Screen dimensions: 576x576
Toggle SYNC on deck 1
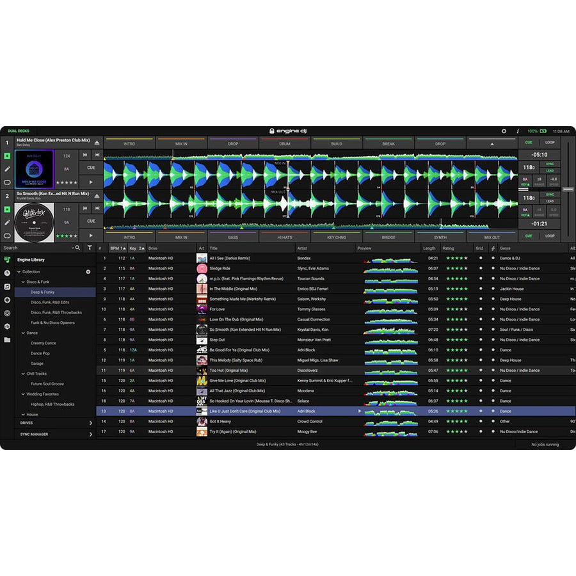[550, 164]
